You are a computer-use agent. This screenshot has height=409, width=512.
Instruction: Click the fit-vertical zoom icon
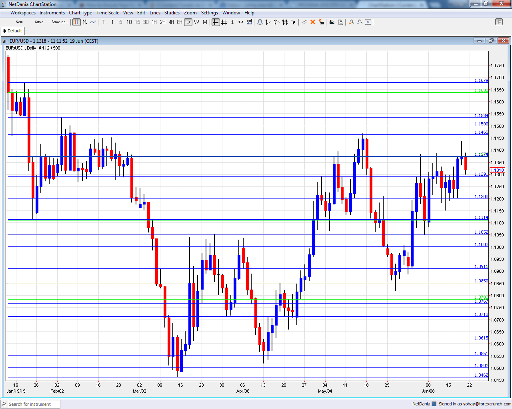[368, 22]
